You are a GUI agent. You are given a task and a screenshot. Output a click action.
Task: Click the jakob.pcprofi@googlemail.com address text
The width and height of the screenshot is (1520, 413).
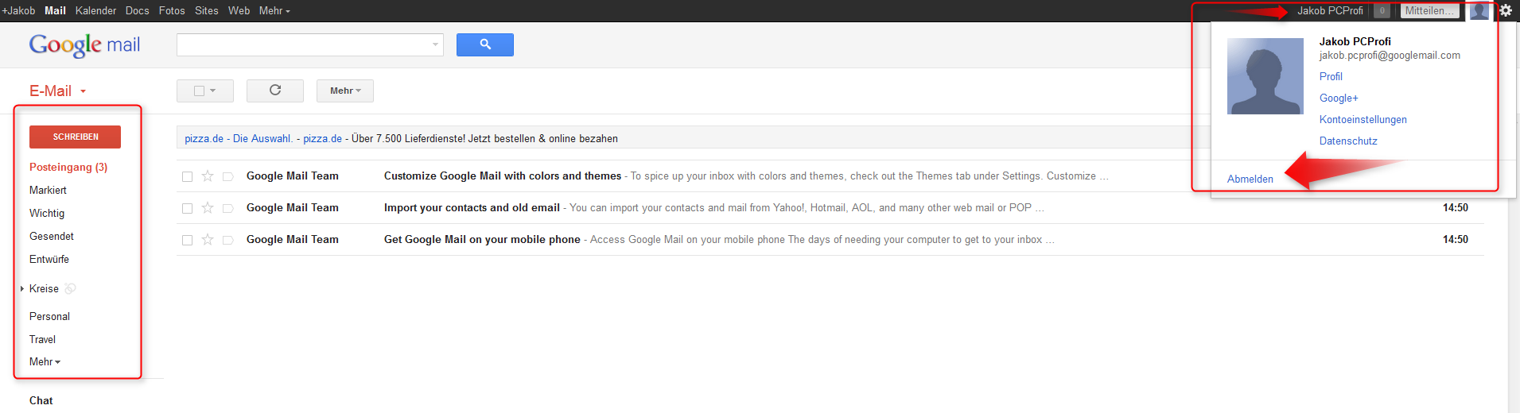pyautogui.click(x=1390, y=56)
